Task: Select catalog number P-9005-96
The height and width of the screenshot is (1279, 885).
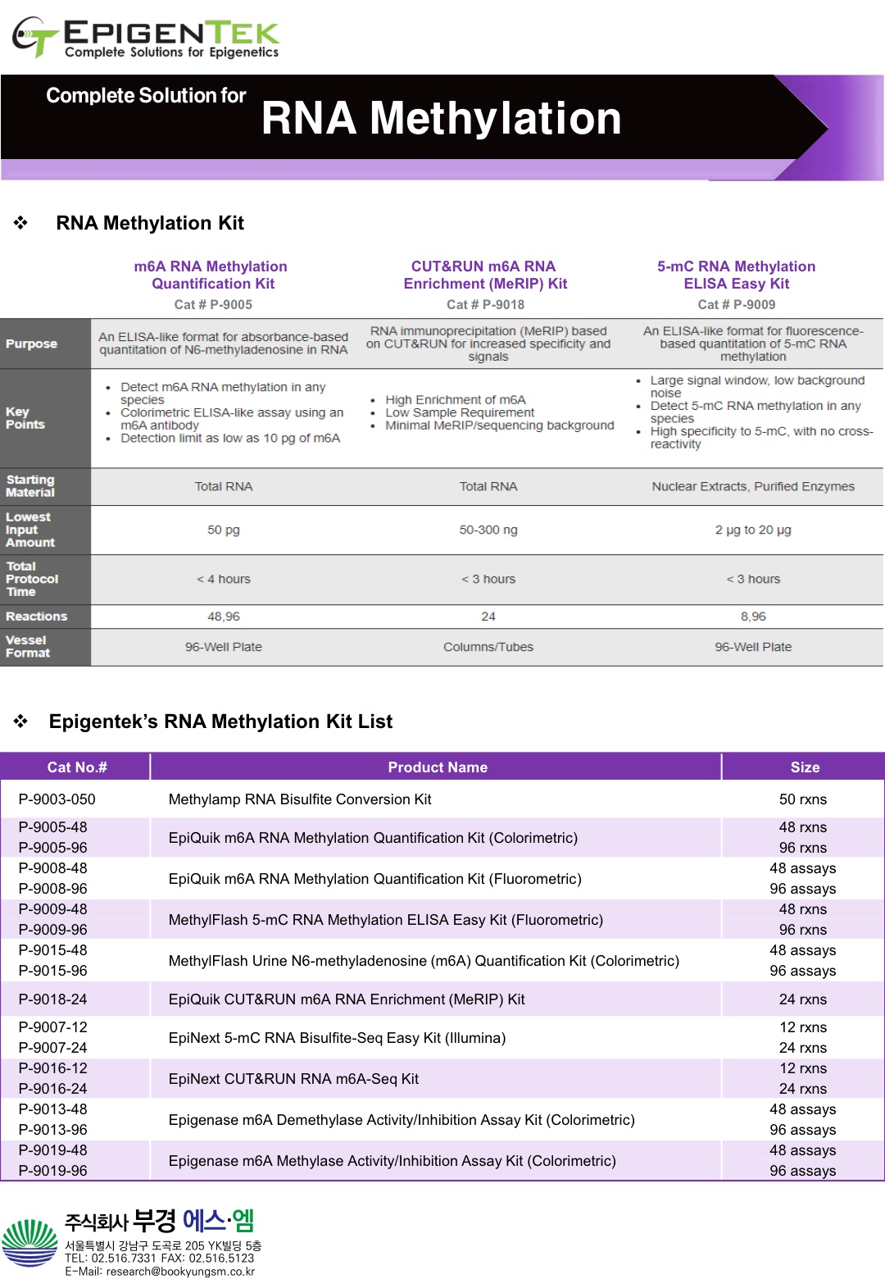Action: pyautogui.click(x=53, y=848)
